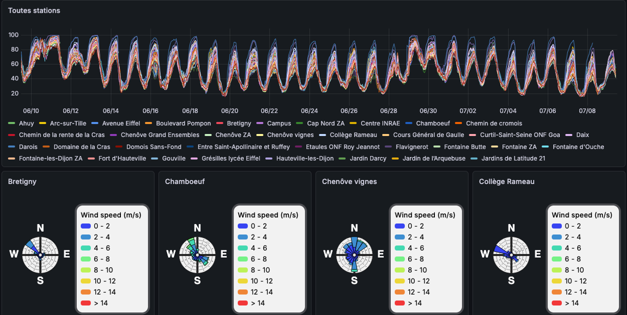Select Grésilles lycée Eiffel legend entry
Viewport: 627px width, 315px height.
click(231, 159)
